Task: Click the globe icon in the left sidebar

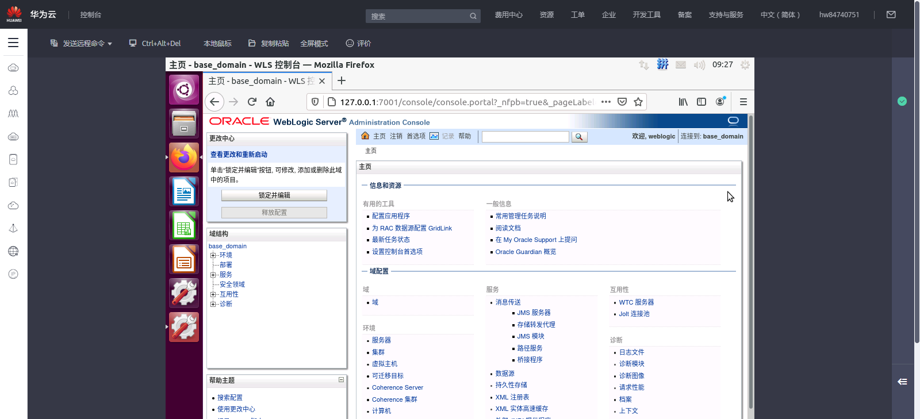Action: click(x=13, y=251)
